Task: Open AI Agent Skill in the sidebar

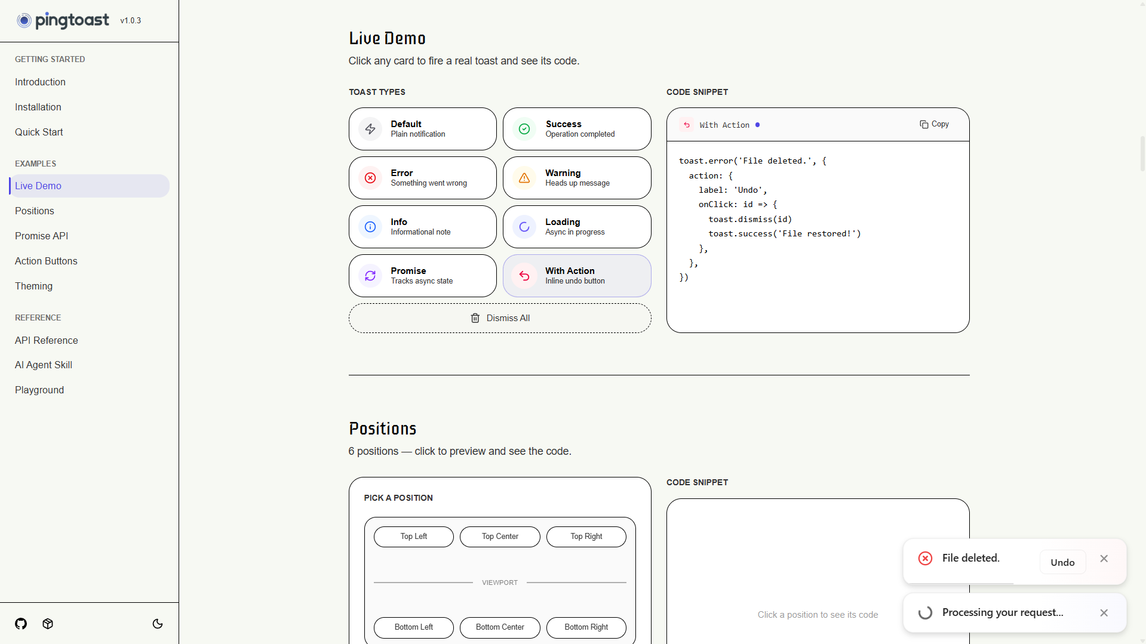Action: pos(44,365)
